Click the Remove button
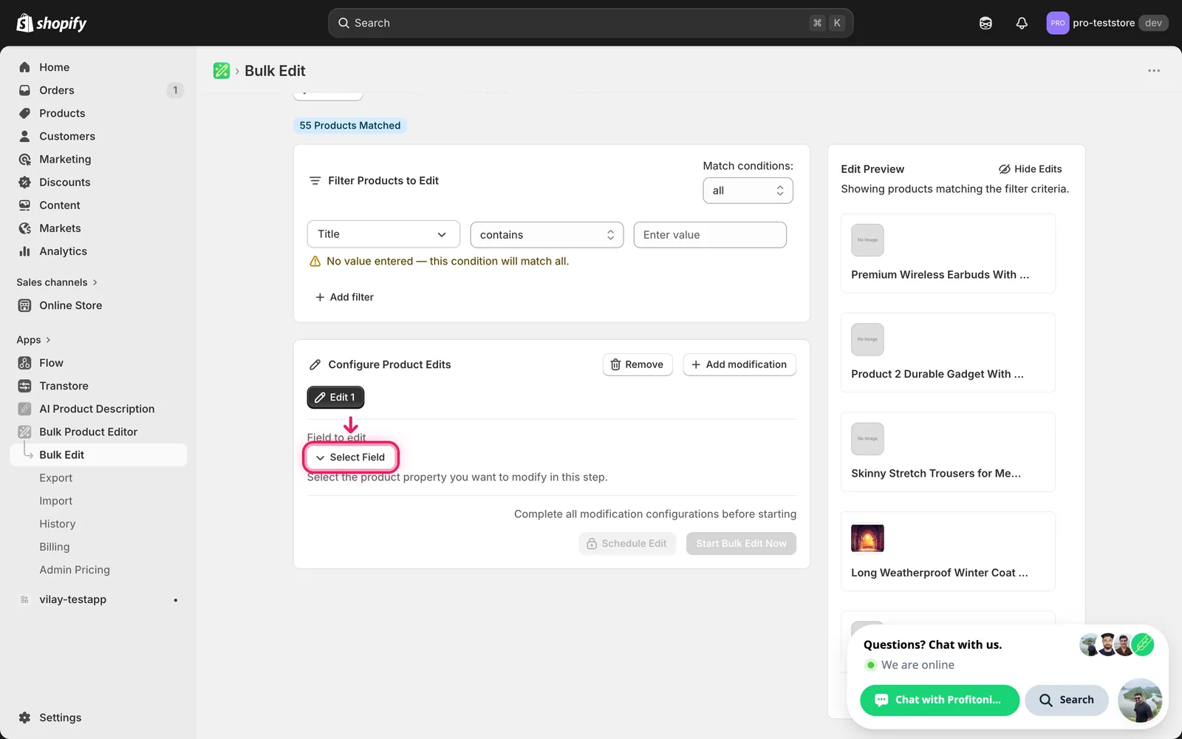The image size is (1182, 739). (x=638, y=364)
